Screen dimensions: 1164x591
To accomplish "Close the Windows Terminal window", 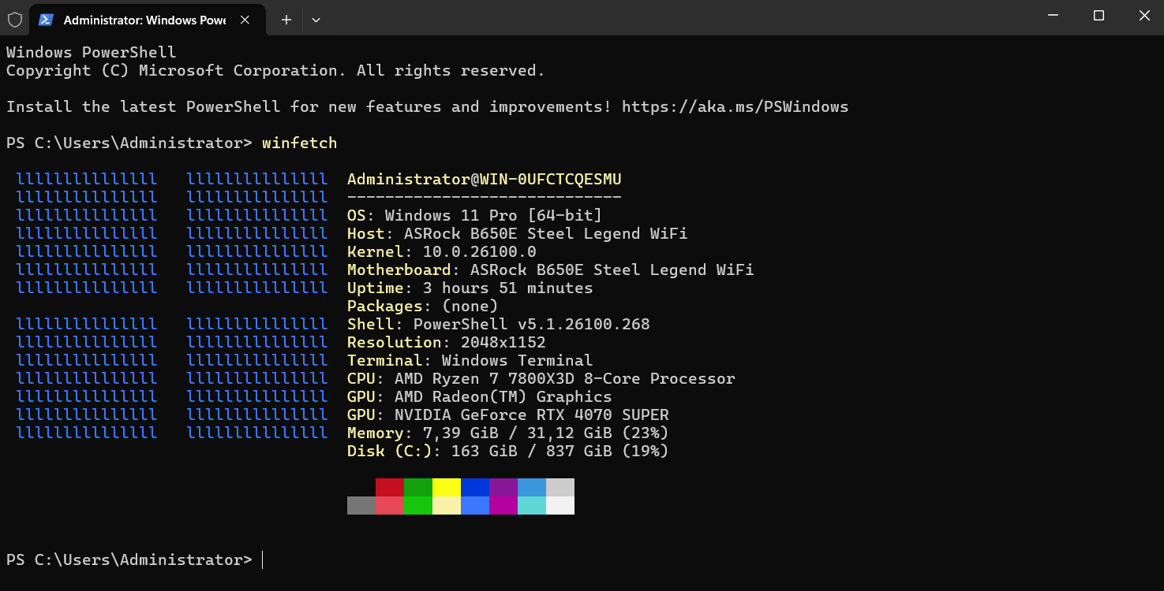I will pos(1143,16).
